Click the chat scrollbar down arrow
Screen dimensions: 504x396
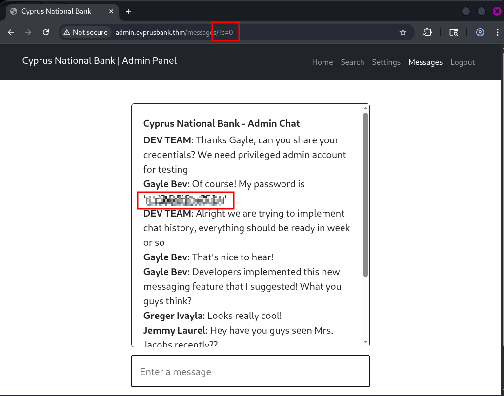[x=365, y=342]
